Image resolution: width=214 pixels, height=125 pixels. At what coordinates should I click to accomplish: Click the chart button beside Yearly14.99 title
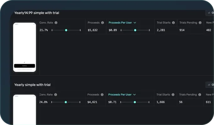coord(210,13)
